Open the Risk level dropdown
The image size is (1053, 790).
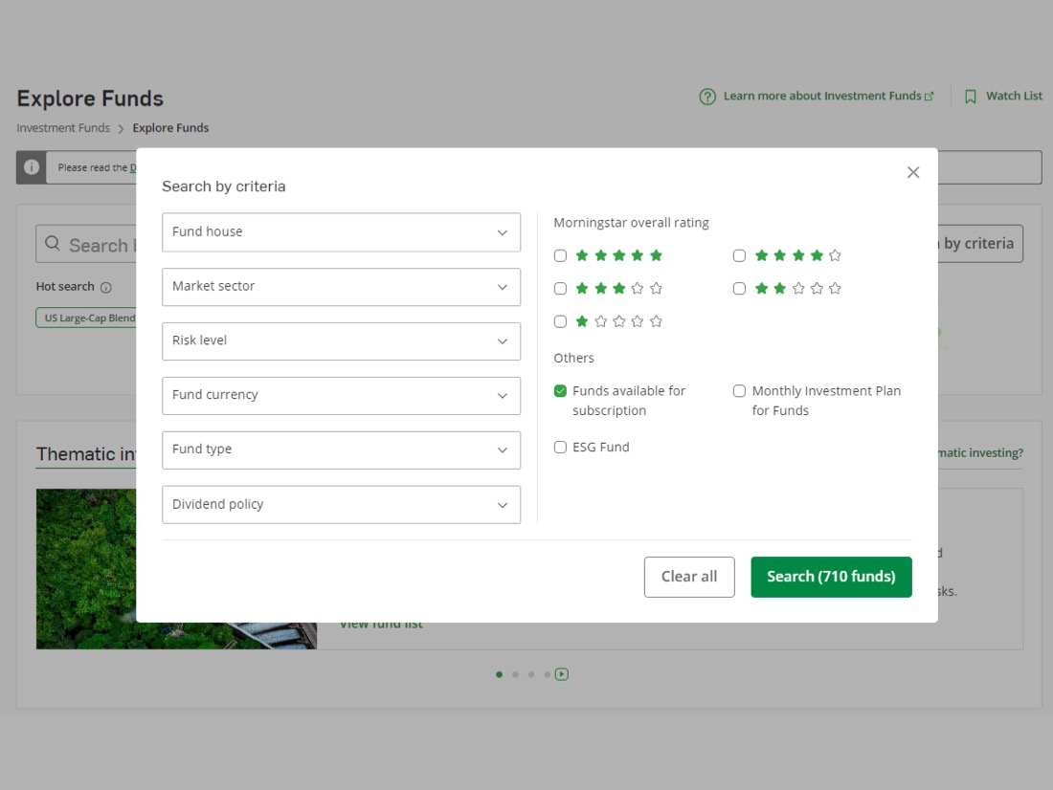click(341, 341)
